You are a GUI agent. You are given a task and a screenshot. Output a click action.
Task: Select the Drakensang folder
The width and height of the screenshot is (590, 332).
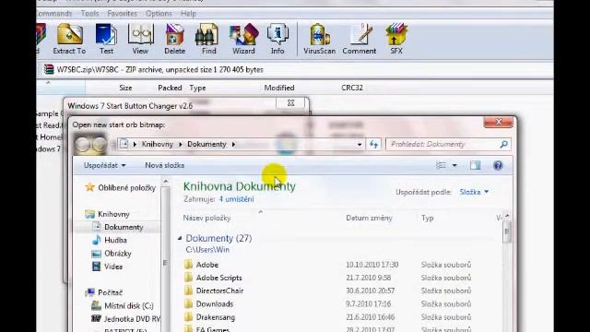click(x=209, y=317)
